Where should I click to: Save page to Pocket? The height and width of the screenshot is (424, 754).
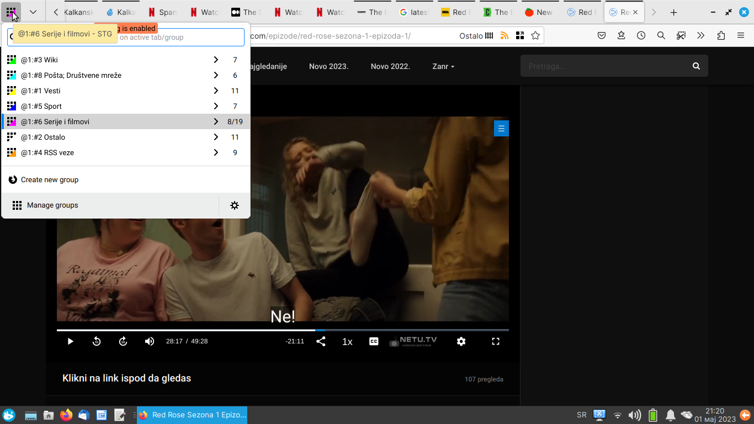coord(602,35)
